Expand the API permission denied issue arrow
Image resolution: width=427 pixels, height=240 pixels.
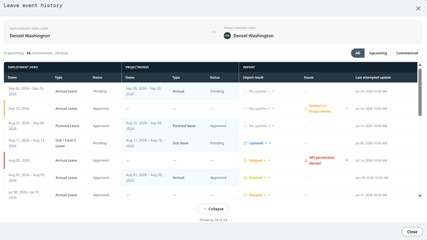[x=347, y=160]
